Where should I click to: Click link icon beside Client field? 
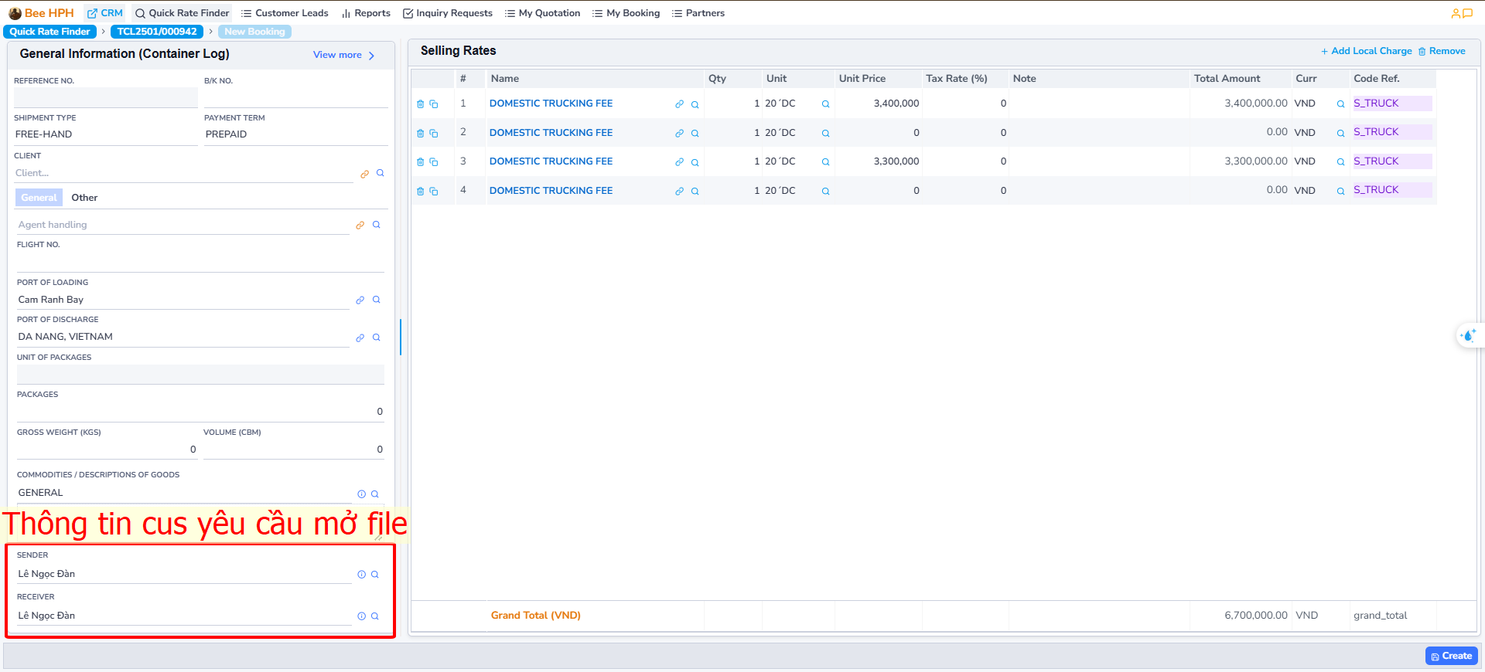(x=364, y=175)
